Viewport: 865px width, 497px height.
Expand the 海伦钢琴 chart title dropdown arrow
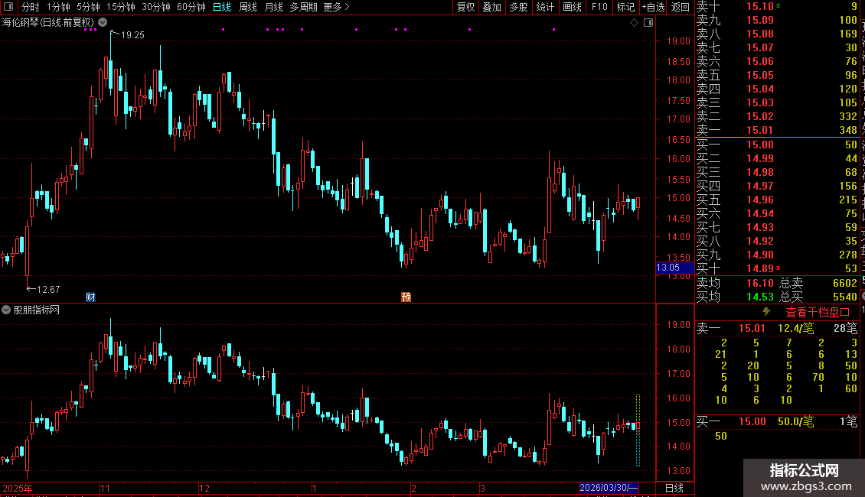pyautogui.click(x=103, y=22)
